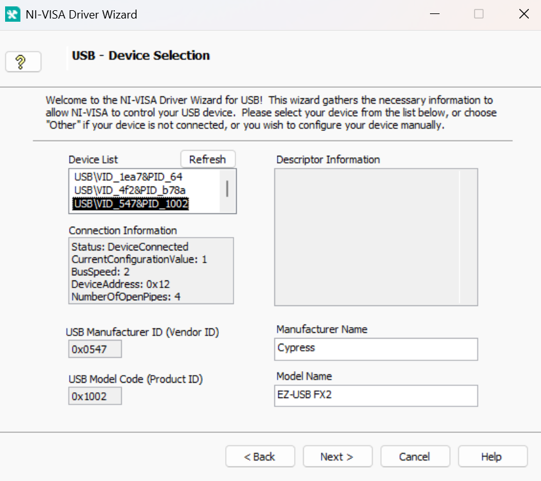Select device USB\VID_1ea7&PID_64
Viewport: 541px width, 481px height.
[x=128, y=177]
